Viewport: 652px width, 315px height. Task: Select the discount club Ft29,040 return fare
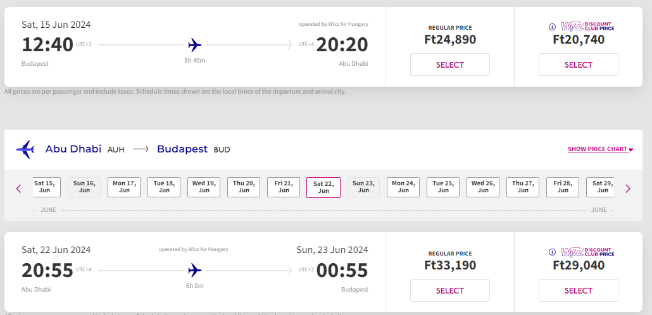(578, 290)
